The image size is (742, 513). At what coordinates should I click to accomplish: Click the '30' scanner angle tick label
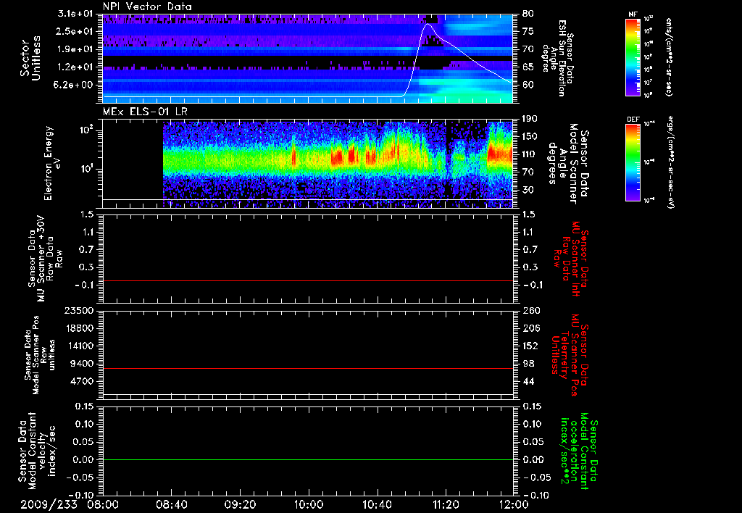click(x=528, y=190)
